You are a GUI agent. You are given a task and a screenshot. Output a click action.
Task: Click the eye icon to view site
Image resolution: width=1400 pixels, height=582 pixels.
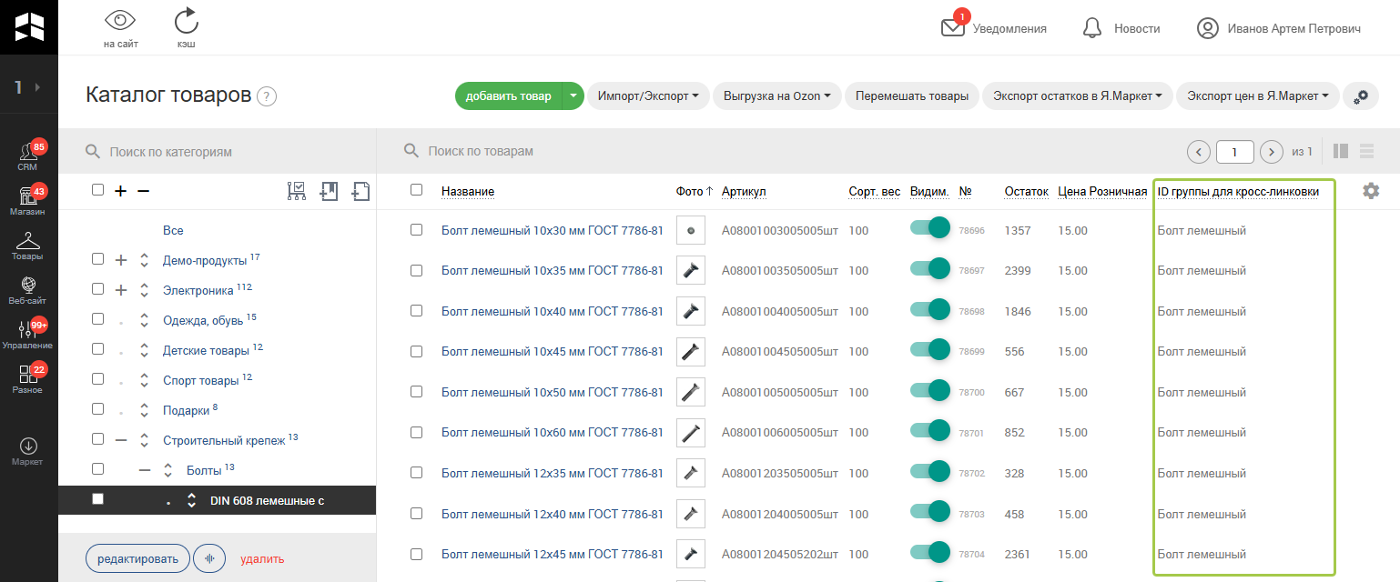[120, 21]
